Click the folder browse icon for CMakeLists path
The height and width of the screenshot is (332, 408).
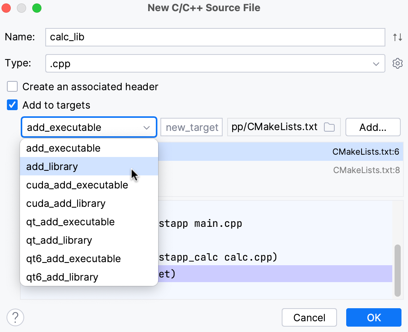click(x=329, y=127)
